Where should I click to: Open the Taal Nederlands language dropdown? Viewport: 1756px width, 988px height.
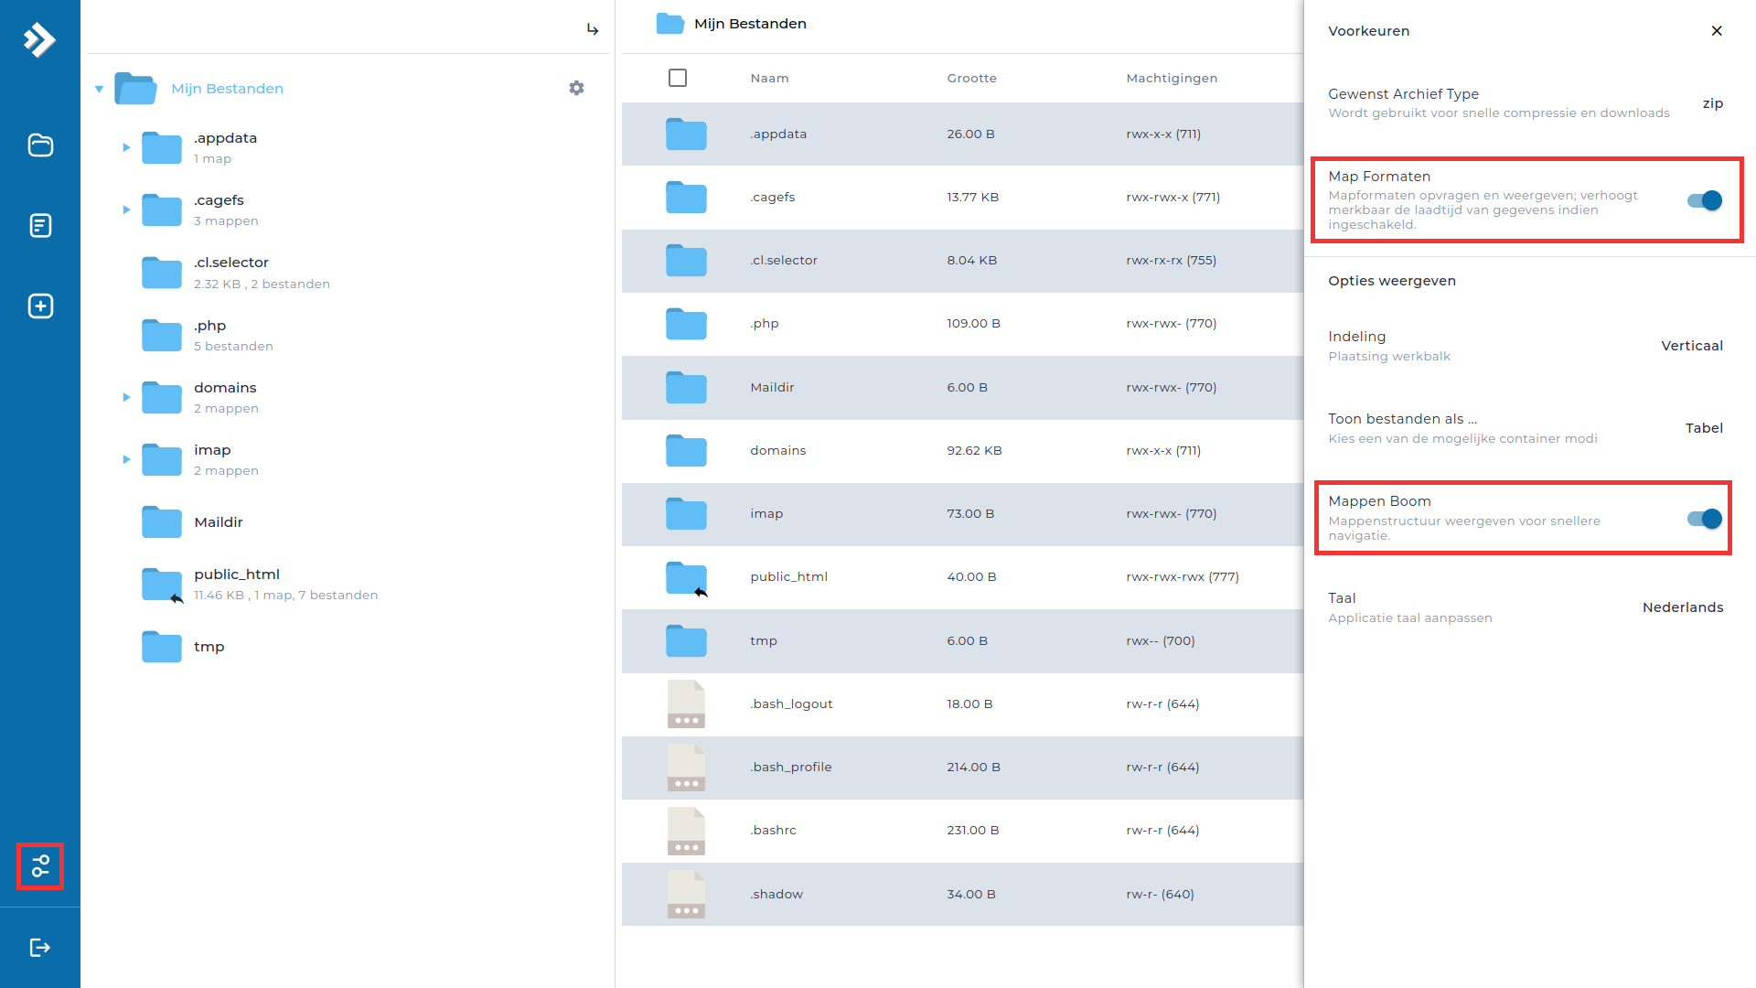click(x=1682, y=607)
